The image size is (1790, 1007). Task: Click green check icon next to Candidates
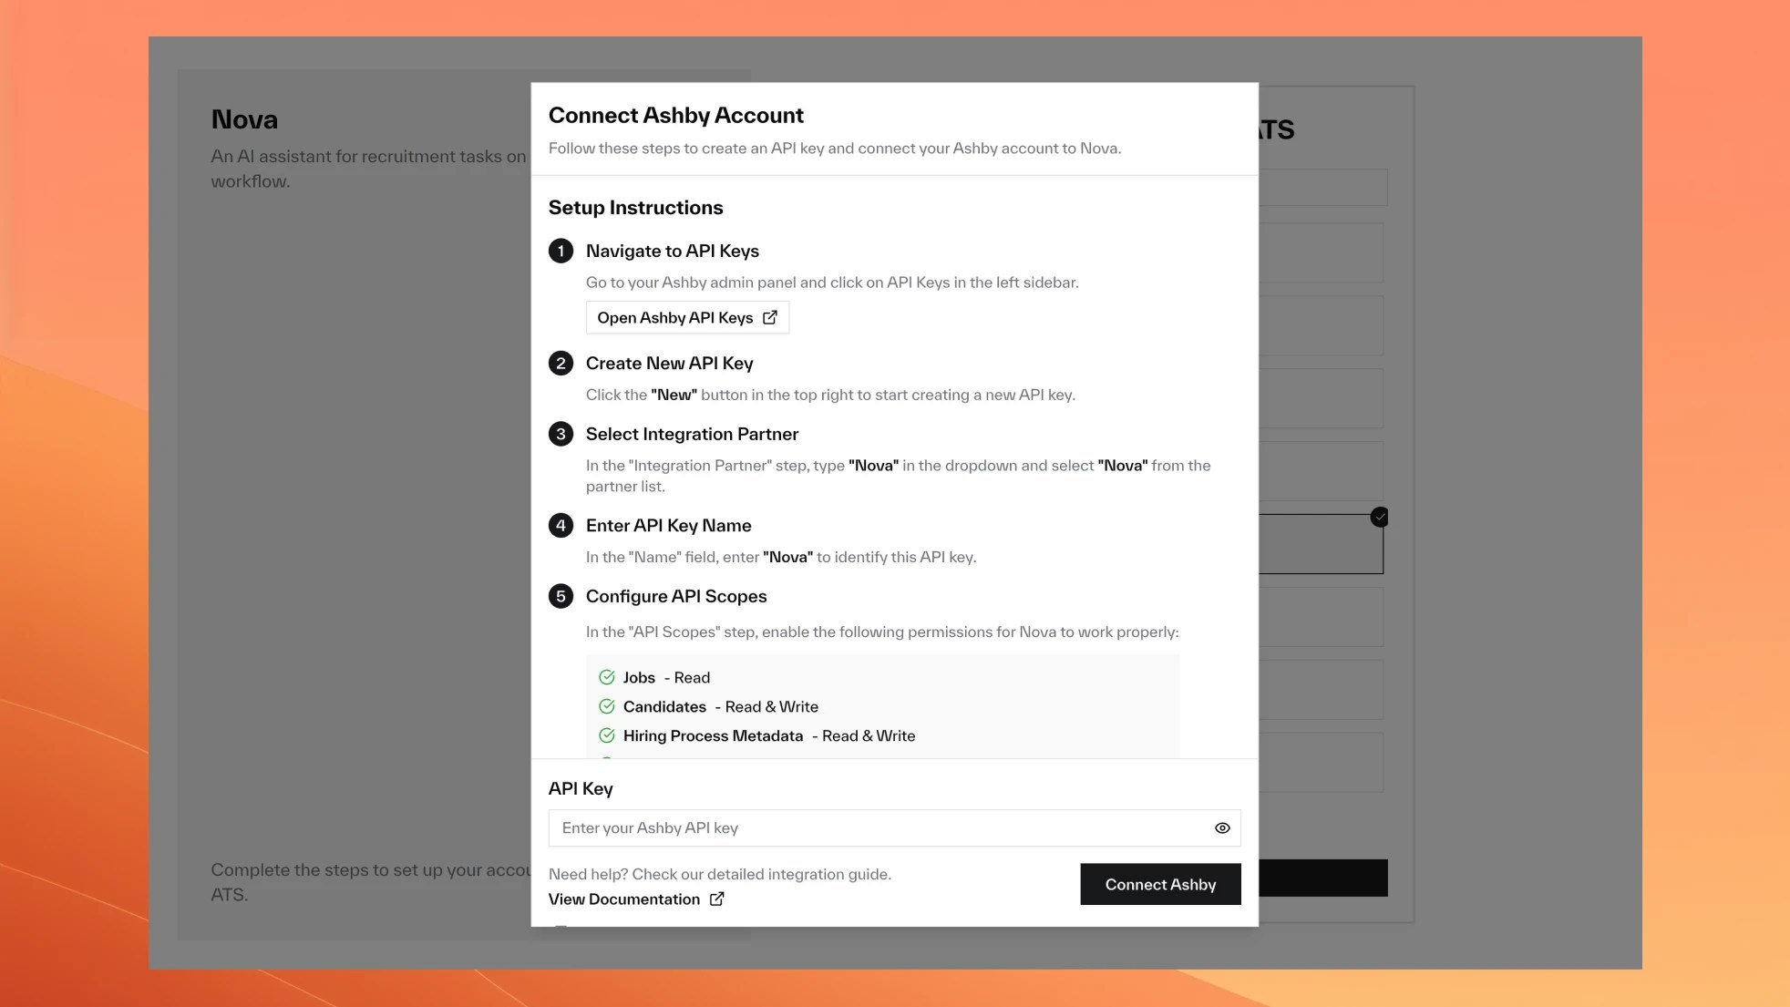click(x=607, y=706)
